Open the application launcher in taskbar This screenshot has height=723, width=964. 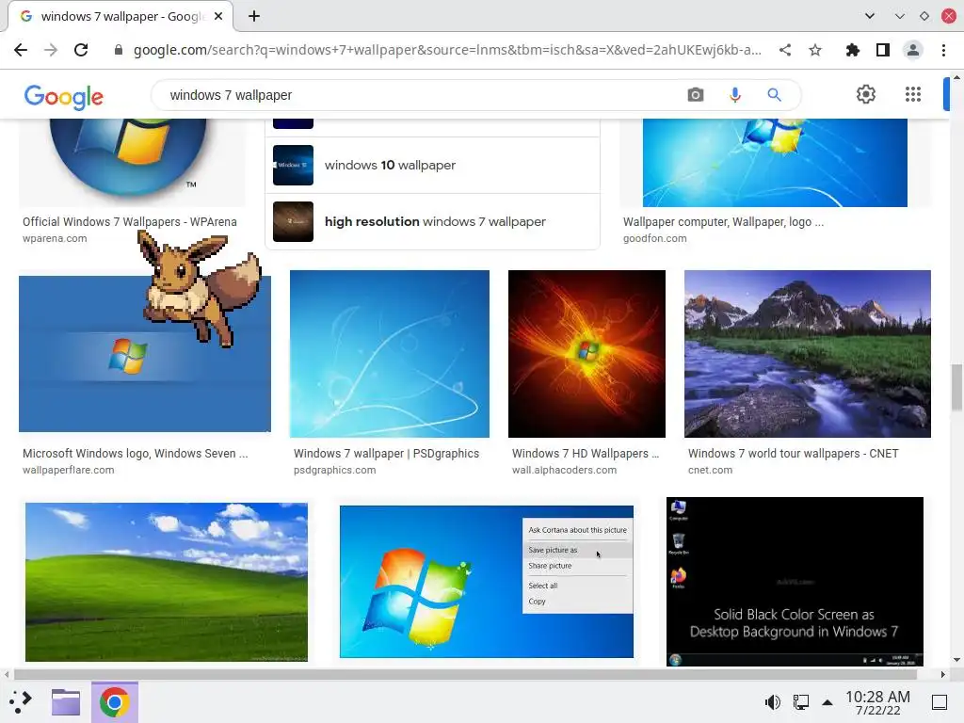[x=21, y=701]
